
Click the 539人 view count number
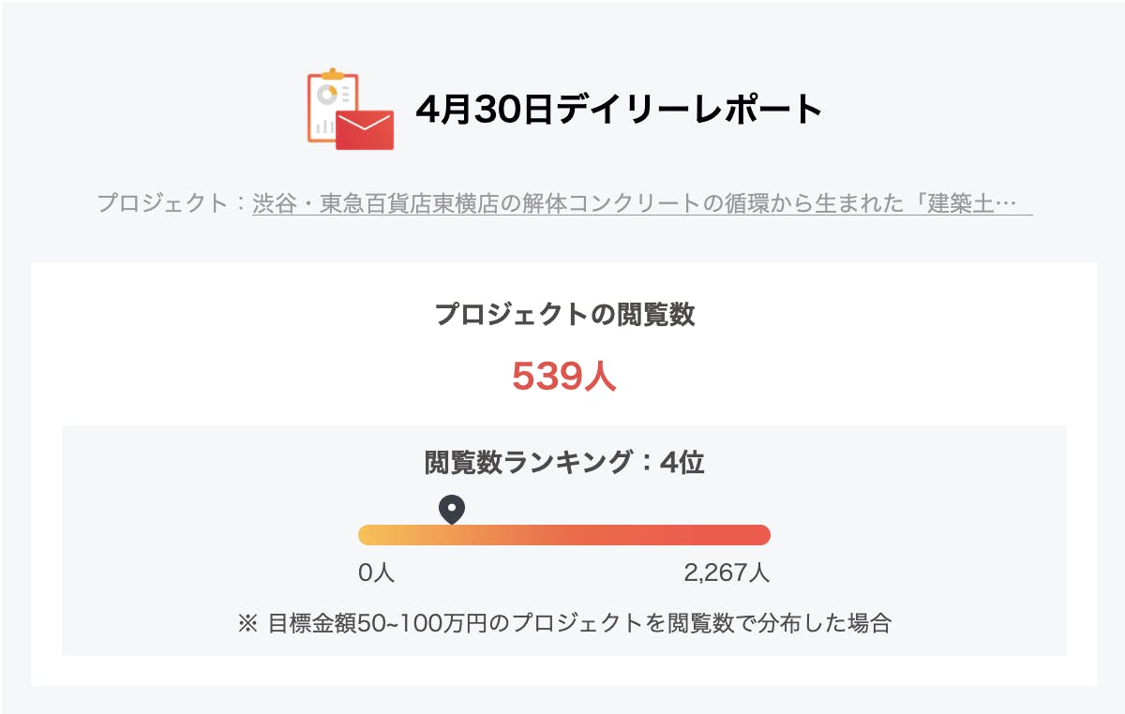pos(564,376)
